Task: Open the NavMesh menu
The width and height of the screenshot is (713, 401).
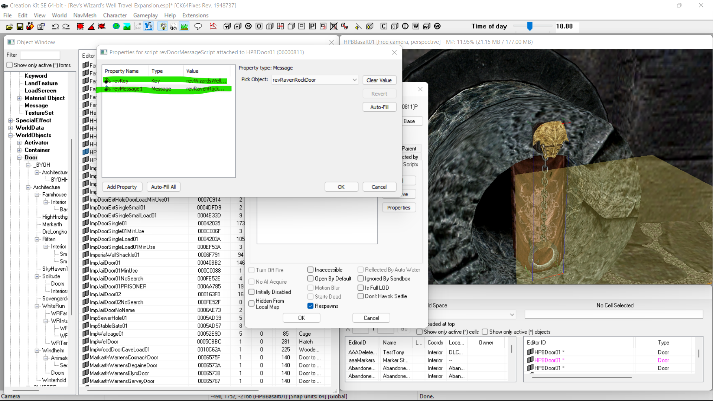Action: [85, 15]
